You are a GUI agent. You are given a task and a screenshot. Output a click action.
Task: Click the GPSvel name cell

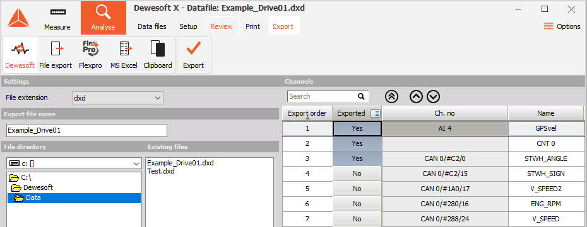tap(546, 129)
